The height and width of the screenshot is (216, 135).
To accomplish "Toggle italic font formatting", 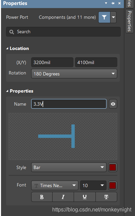I will click(x=63, y=197).
